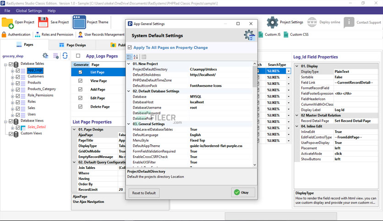This screenshot has width=383, height=221.
Task: Select the Alphabetical sort icon in settings dialog
Action: (136, 57)
